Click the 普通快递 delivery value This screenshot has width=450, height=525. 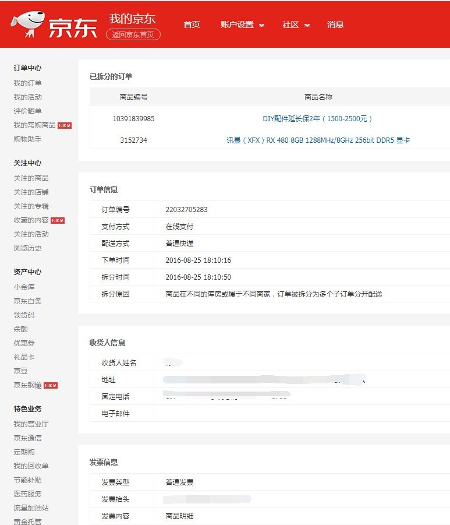[x=179, y=244]
